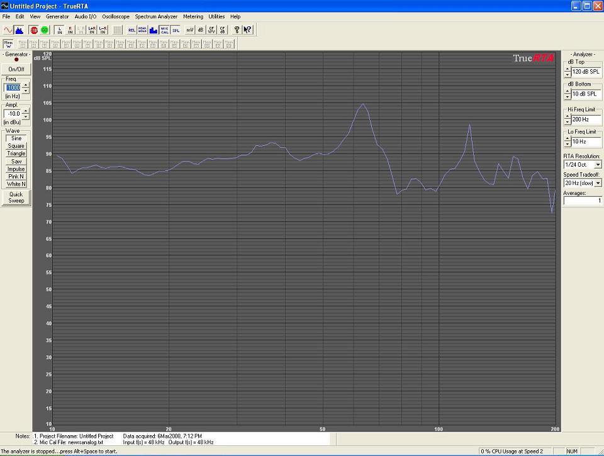Decrease generator amplitude with down arrow
The height and width of the screenshot is (456, 604).
(x=26, y=116)
